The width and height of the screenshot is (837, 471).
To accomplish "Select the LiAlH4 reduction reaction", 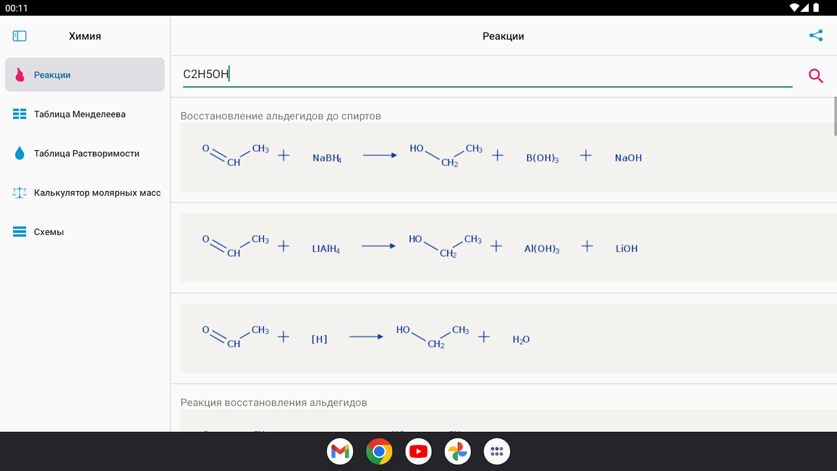I will 507,248.
